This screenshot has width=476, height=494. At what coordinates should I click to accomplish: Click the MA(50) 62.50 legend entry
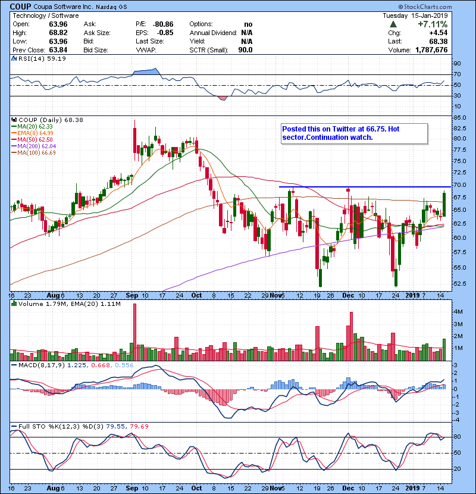point(32,139)
